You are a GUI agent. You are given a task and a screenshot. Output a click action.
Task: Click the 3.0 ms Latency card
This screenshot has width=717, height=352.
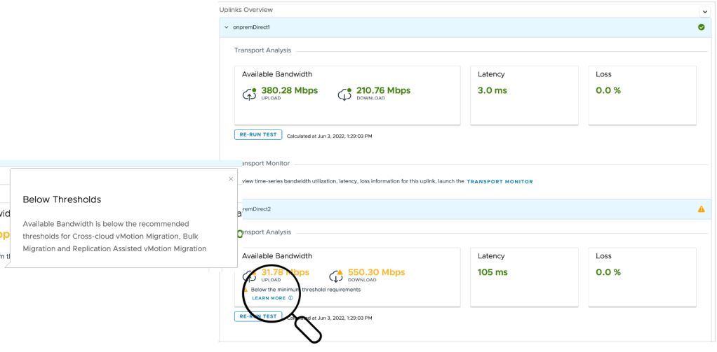tap(523, 94)
